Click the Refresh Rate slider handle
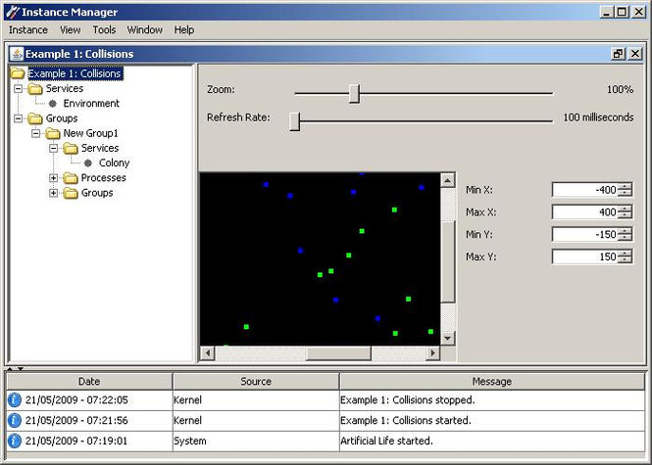The width and height of the screenshot is (652, 465). point(294,121)
